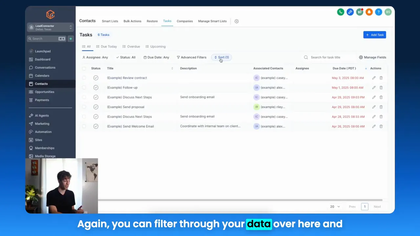Click the Add Task button
The image size is (420, 236).
374,35
